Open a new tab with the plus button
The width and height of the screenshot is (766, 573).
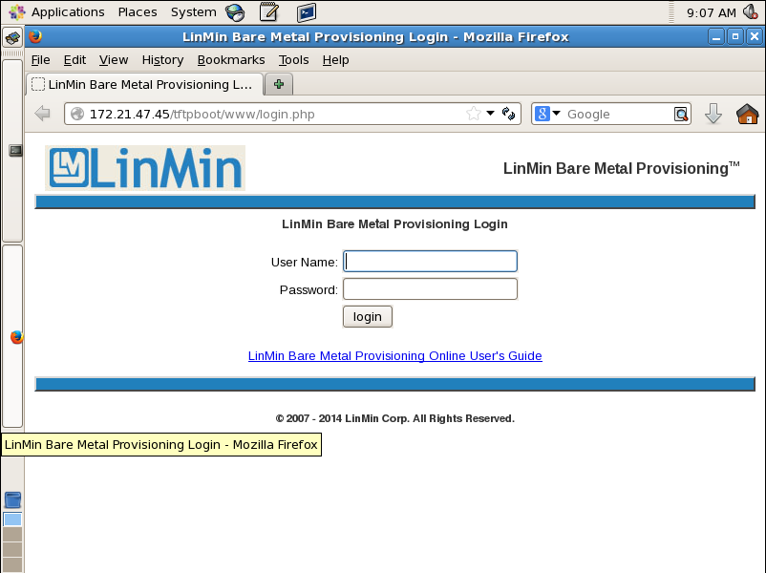point(279,84)
